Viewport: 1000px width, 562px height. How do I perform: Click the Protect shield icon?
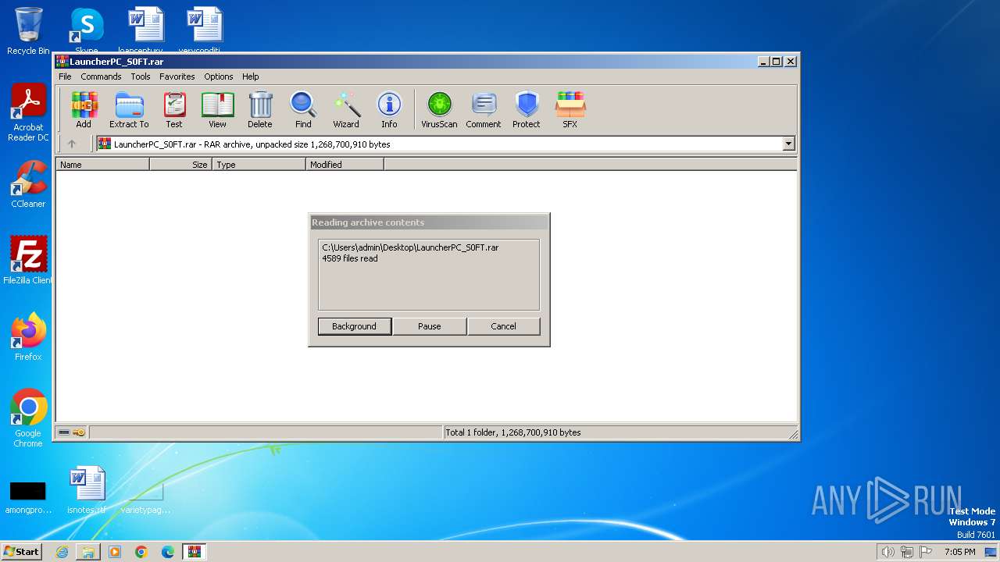tap(527, 110)
